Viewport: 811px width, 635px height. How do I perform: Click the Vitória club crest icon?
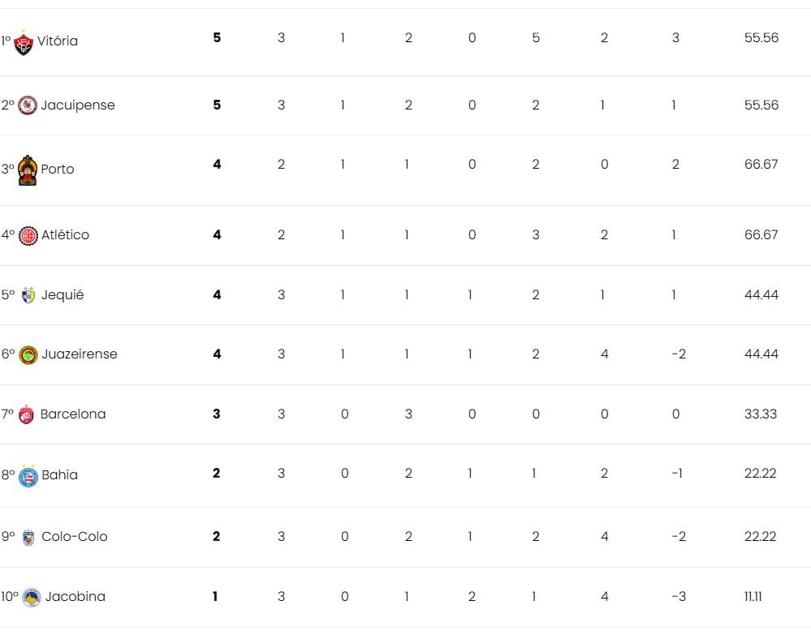point(24,42)
